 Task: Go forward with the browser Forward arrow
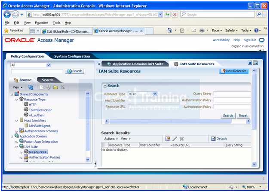15,15
